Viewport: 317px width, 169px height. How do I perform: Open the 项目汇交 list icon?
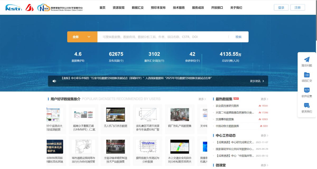pos(307,75)
